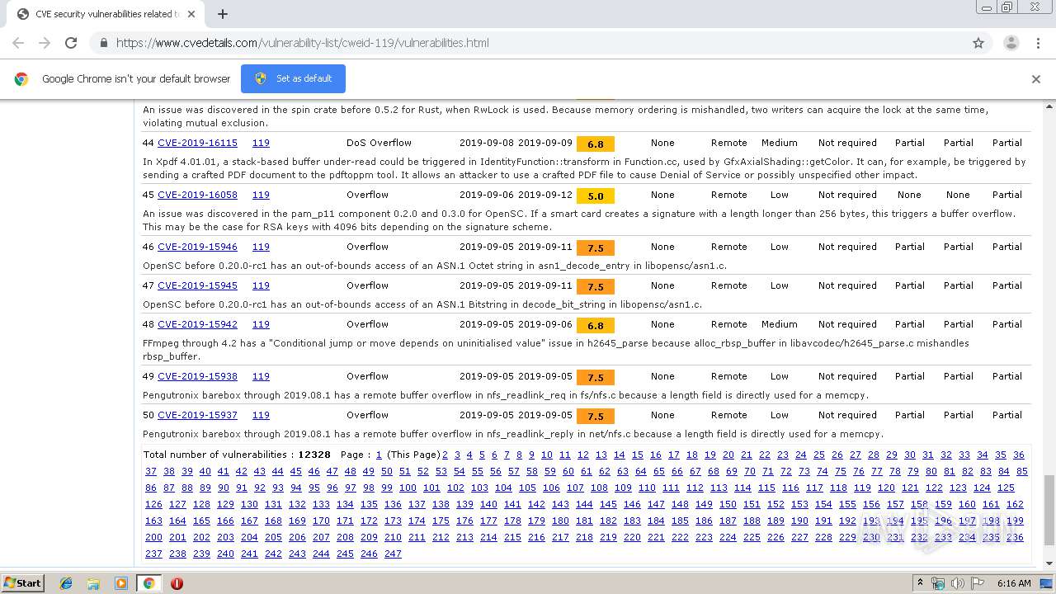Viewport: 1056px width, 594px height.
Task: Go to last page 247 of vulnerabilities
Action: (393, 554)
